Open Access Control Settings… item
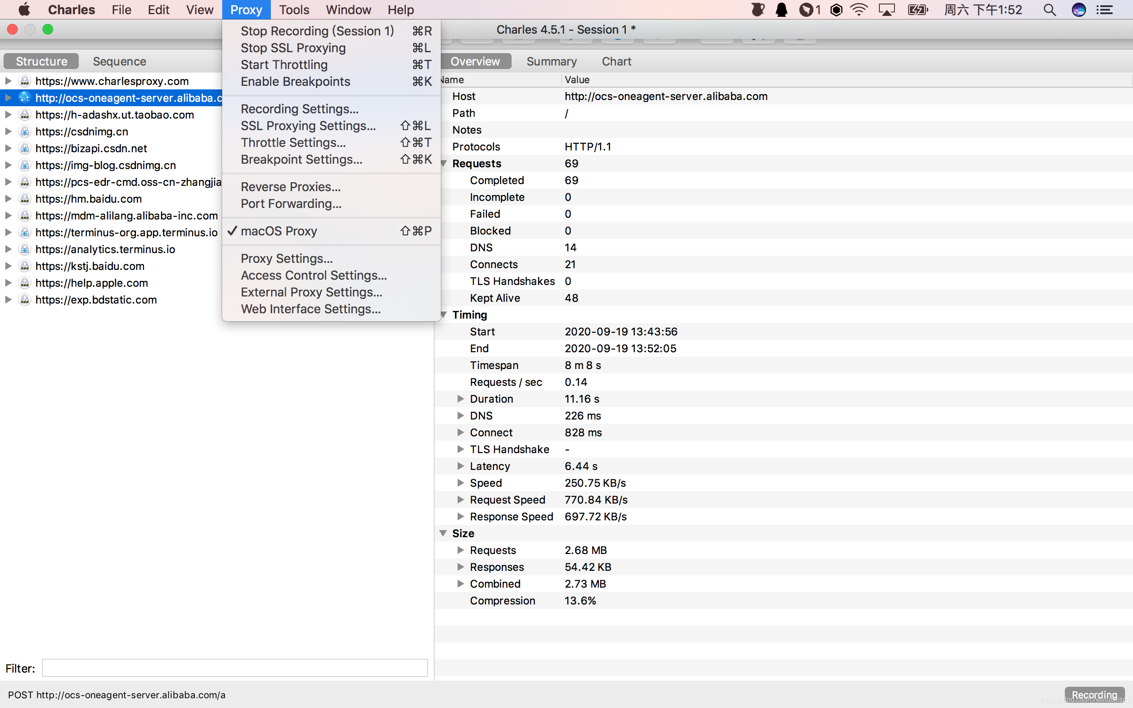The image size is (1133, 708). pyautogui.click(x=331, y=275)
